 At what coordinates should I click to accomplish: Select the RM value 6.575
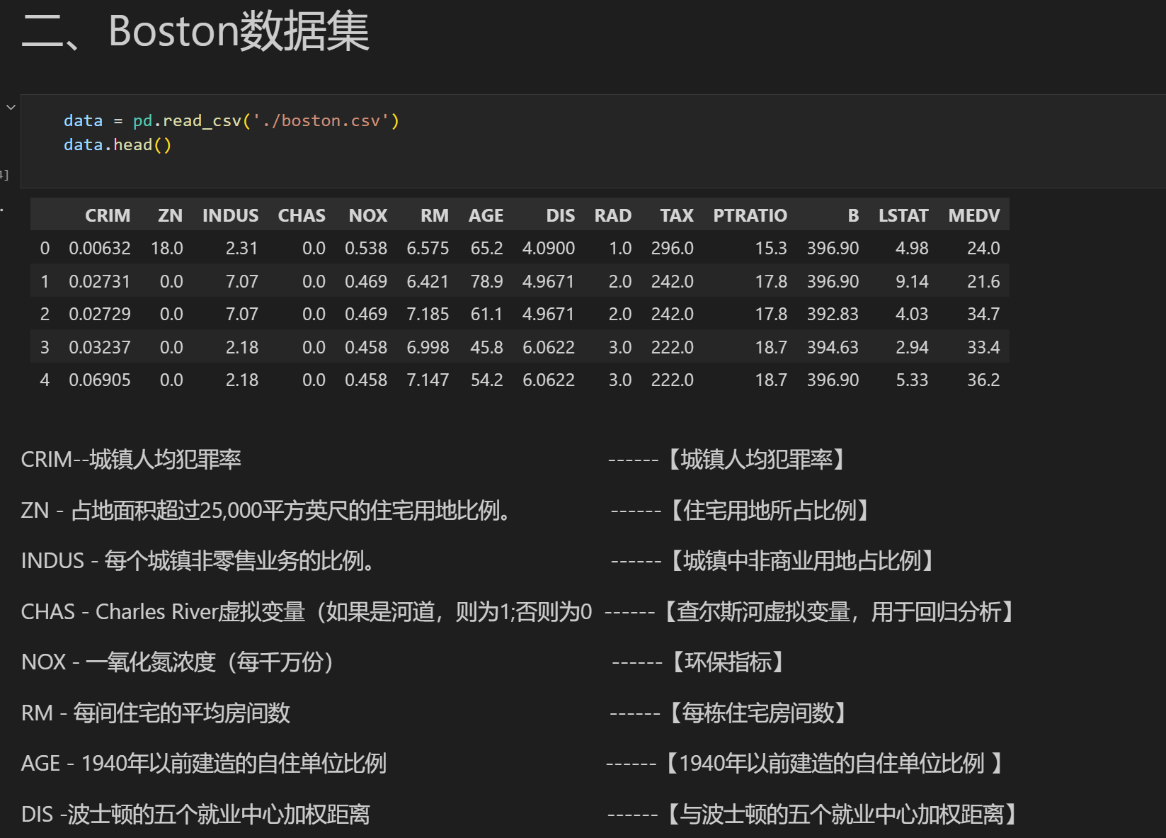pos(428,249)
